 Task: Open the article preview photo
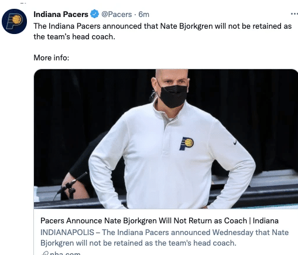click(x=166, y=139)
